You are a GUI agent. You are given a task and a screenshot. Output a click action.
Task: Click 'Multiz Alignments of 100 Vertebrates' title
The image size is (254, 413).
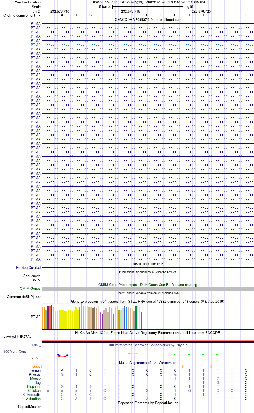coord(148,363)
